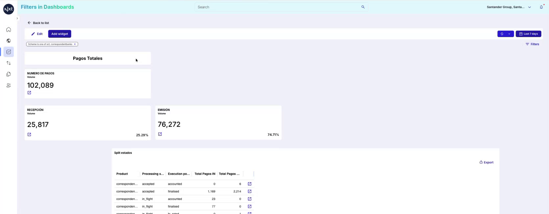Open link icon for accepted finalised row
The image size is (549, 214).
[x=250, y=191]
